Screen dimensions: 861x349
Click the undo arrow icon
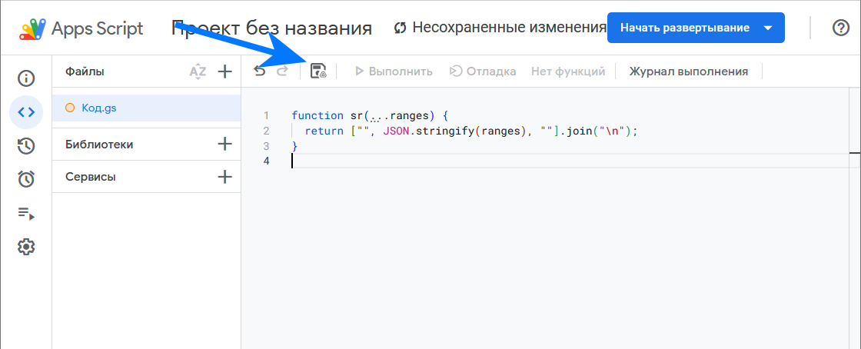click(x=260, y=71)
